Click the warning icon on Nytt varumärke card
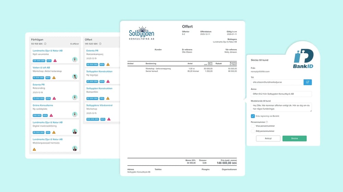 55,60
